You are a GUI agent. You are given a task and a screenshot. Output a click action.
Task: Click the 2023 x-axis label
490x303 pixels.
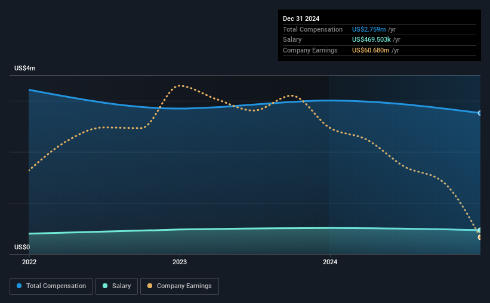coord(180,262)
